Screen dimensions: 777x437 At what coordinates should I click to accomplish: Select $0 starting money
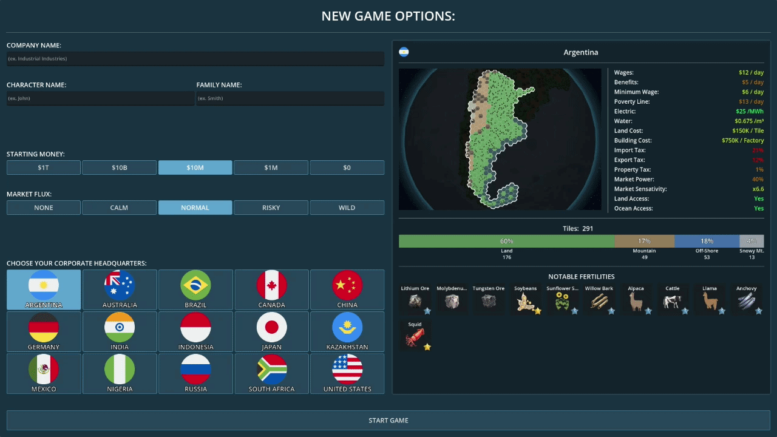tap(347, 168)
